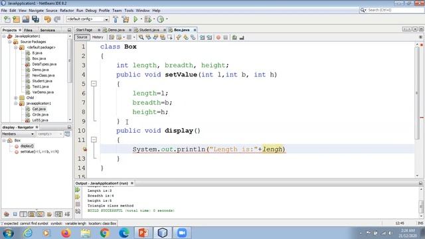Click the Shift Line Left editor icon
The height and width of the screenshot is (239, 425).
tap(202, 37)
